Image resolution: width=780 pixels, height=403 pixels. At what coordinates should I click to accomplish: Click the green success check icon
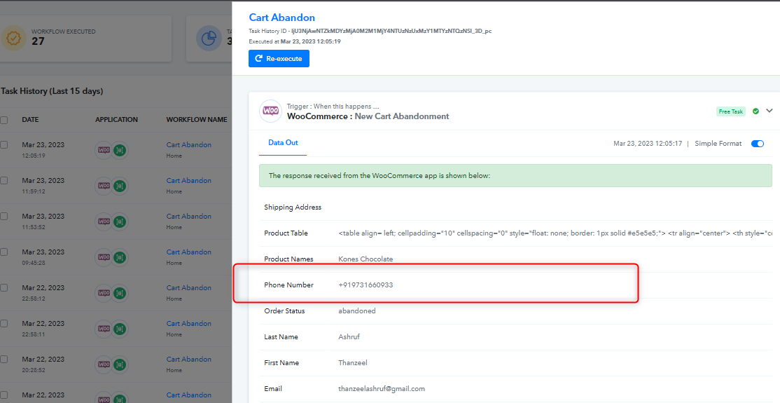(755, 111)
